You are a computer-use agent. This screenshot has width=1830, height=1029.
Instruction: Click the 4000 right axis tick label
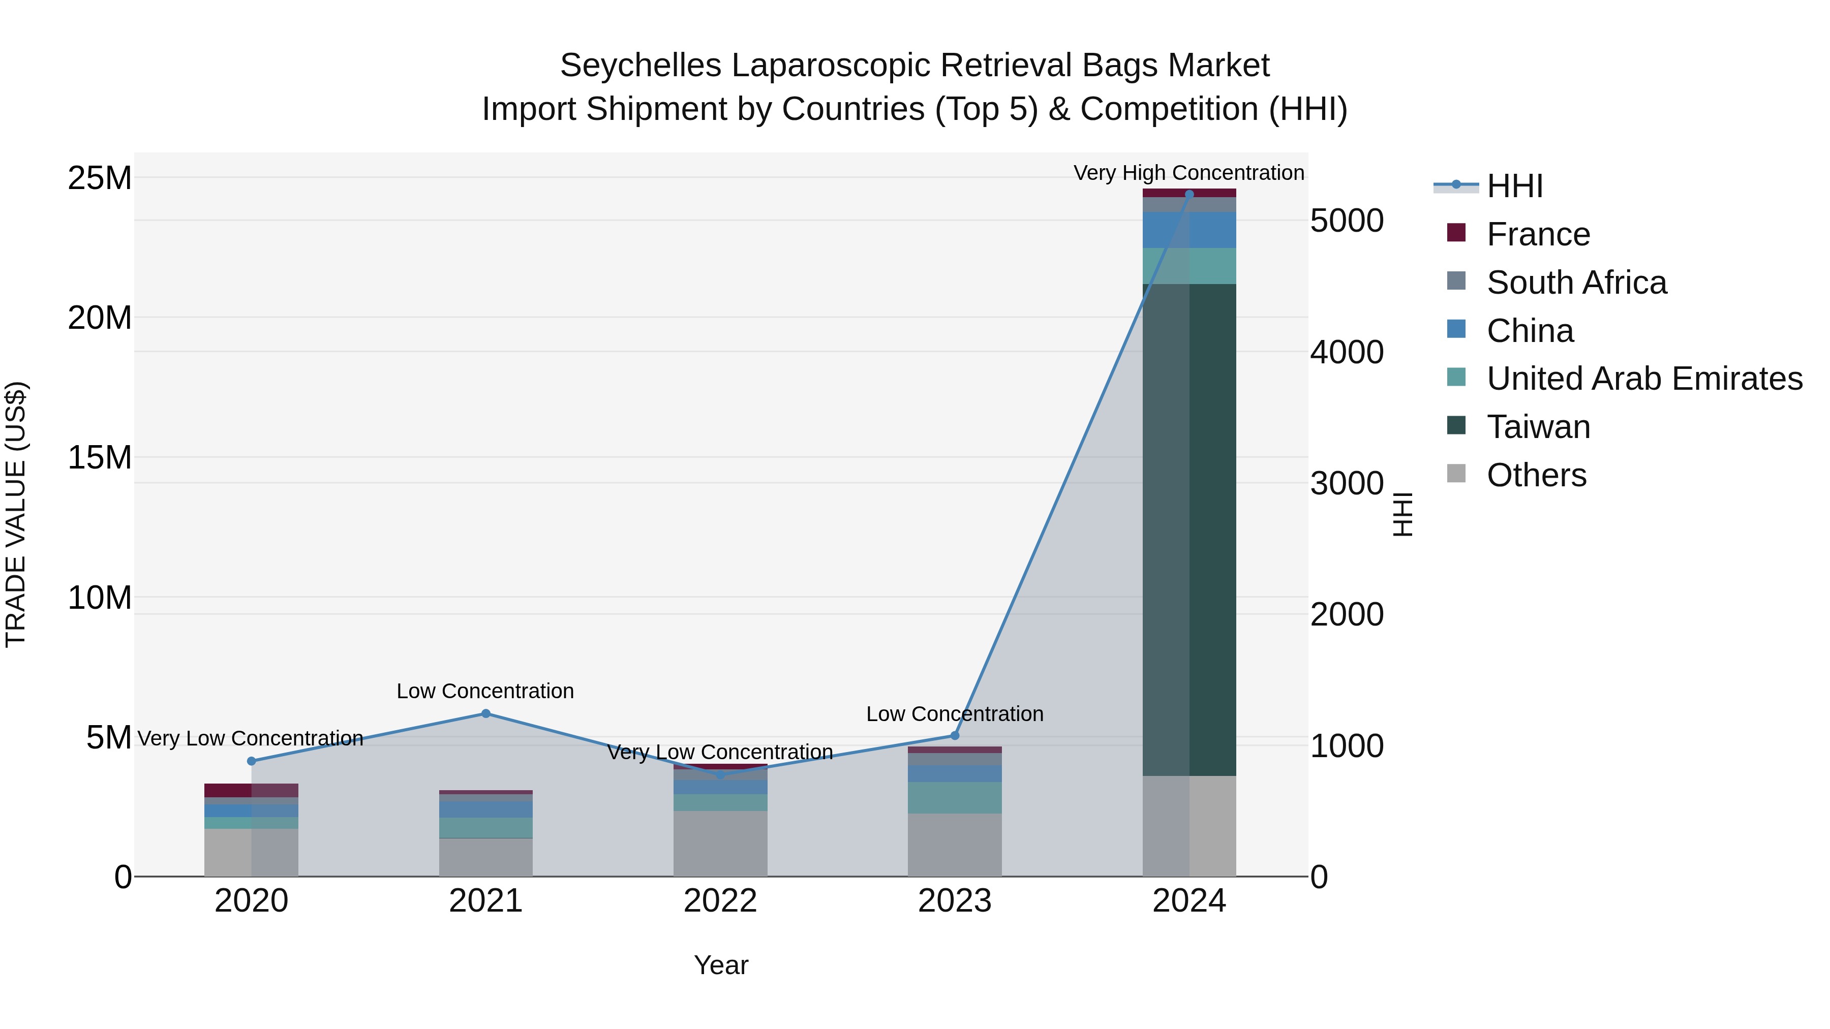[1348, 352]
